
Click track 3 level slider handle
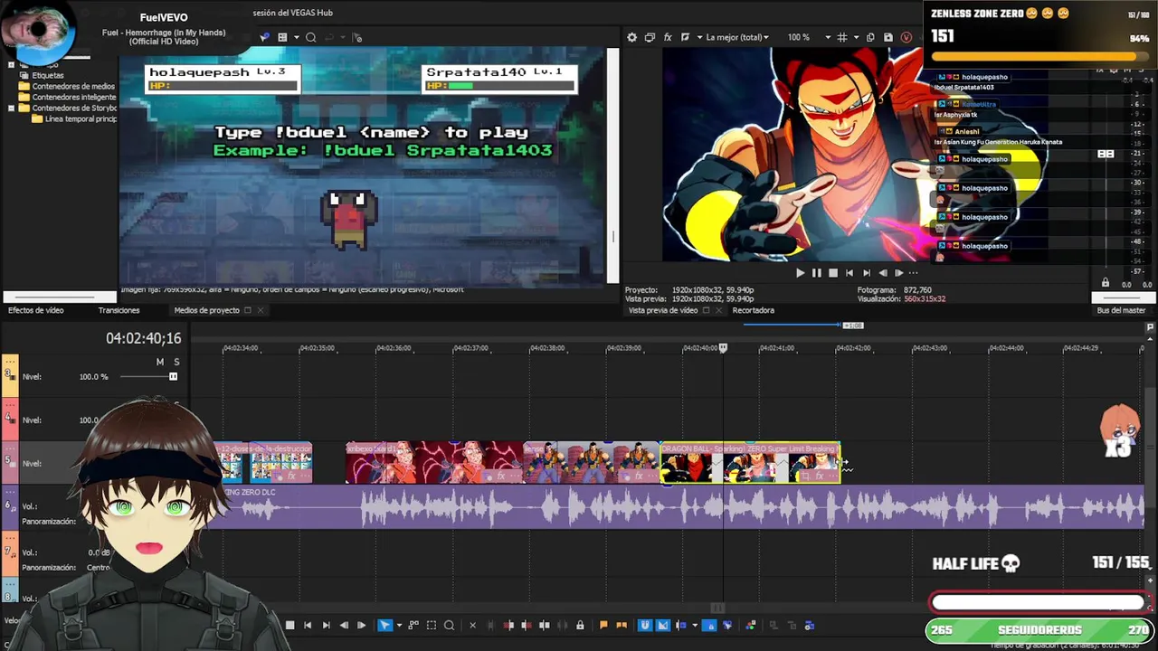point(173,376)
